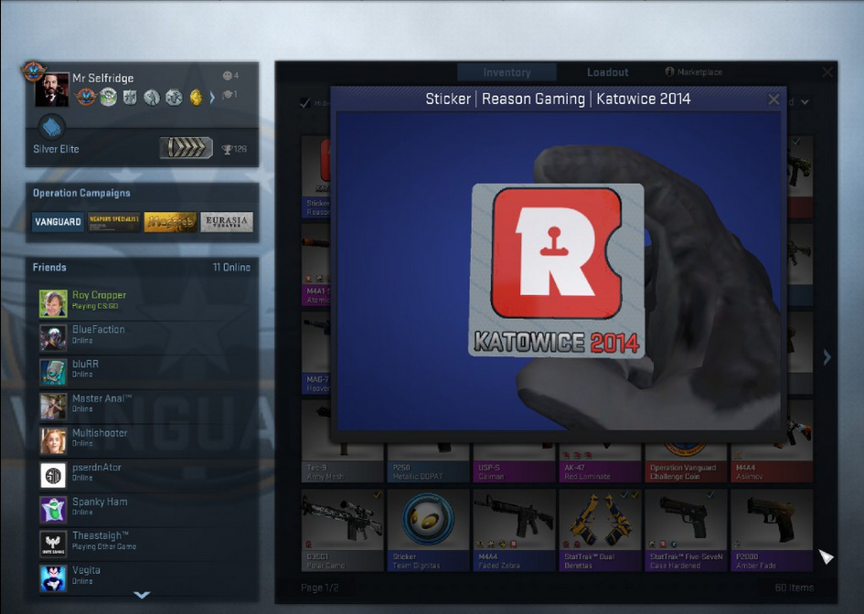Click the Reason Gaming Katowice 2014 sticker image
864x614 pixels.
coord(556,270)
